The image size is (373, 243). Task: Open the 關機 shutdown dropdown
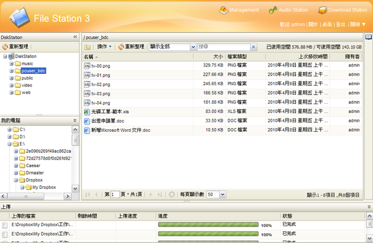tap(357, 24)
